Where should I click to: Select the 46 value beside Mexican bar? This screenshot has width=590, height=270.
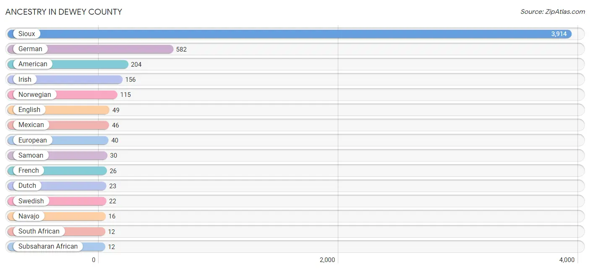(x=115, y=125)
